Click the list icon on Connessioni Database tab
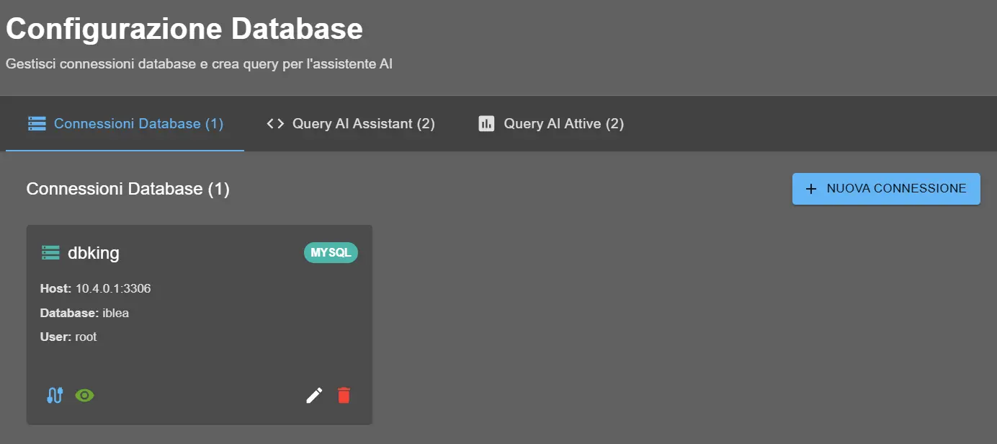997x444 pixels. [37, 123]
